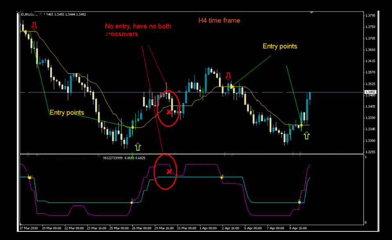Select the red X inside the indicator circle
This screenshot has height=240, width=392.
[169, 171]
